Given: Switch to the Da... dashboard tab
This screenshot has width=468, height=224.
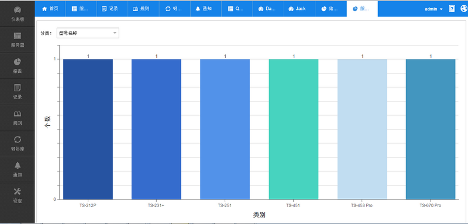Looking at the screenshot, I should pyautogui.click(x=269, y=9).
